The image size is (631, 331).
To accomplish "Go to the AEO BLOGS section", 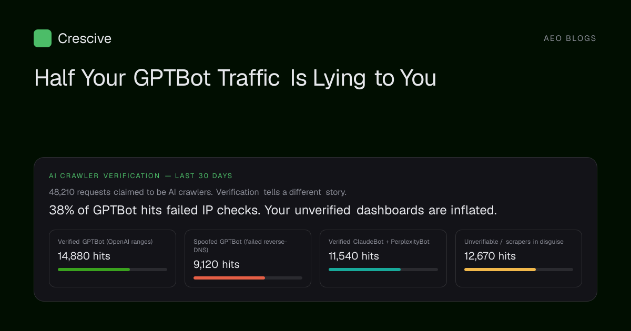I will [x=570, y=38].
